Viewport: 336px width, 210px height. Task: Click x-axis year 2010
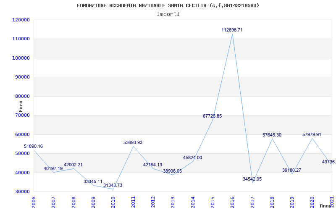coord(113,202)
